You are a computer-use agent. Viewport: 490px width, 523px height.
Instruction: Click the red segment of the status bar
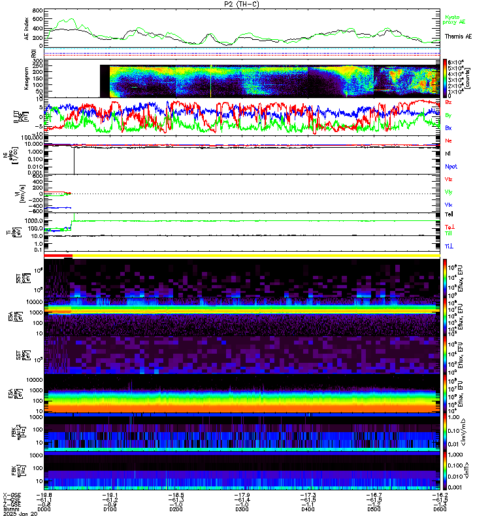[x=58, y=256]
